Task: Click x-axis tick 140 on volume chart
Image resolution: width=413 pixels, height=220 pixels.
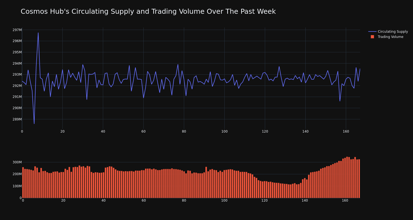Action: click(305, 200)
